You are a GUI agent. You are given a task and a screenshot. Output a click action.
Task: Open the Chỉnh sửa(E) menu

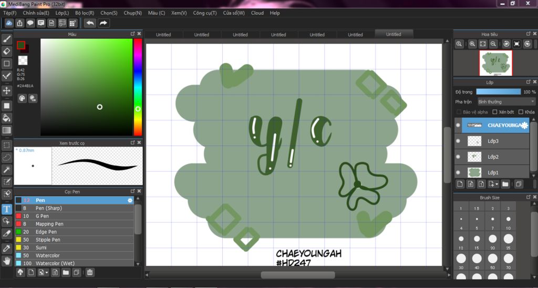36,13
